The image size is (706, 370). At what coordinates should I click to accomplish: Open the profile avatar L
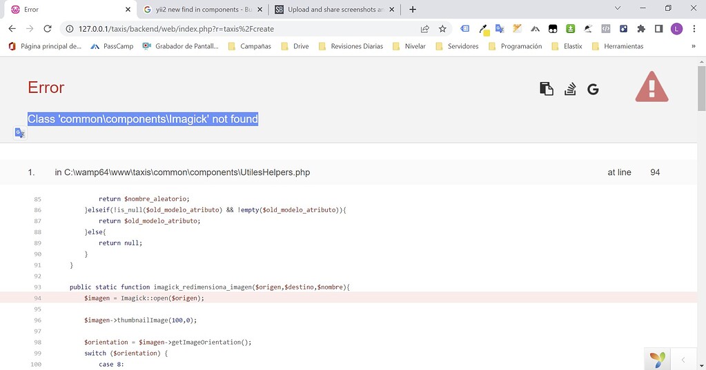coord(676,29)
